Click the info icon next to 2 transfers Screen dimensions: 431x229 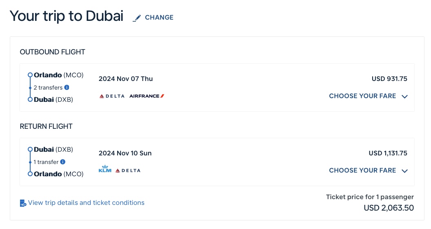coord(67,88)
